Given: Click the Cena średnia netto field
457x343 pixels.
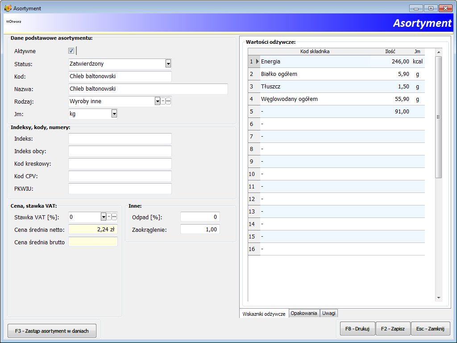Looking at the screenshot, I should (93, 230).
